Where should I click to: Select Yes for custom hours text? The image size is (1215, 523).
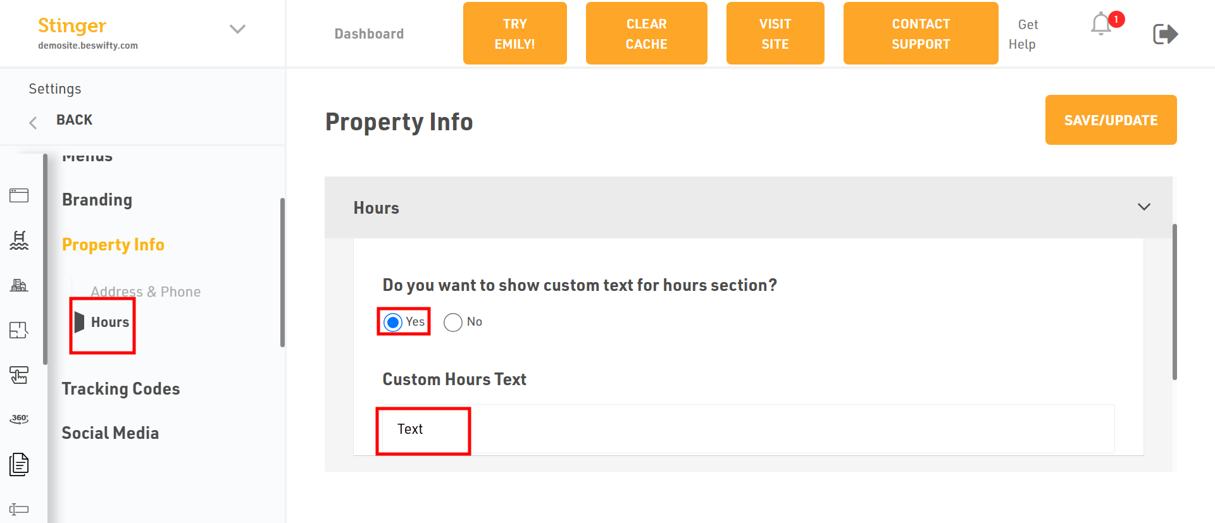tap(393, 323)
